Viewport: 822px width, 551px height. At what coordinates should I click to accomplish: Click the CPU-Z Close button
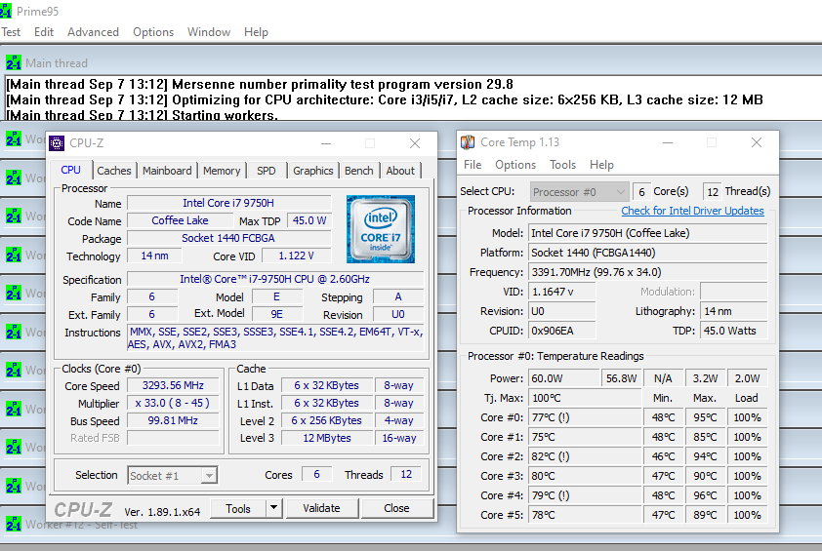397,508
